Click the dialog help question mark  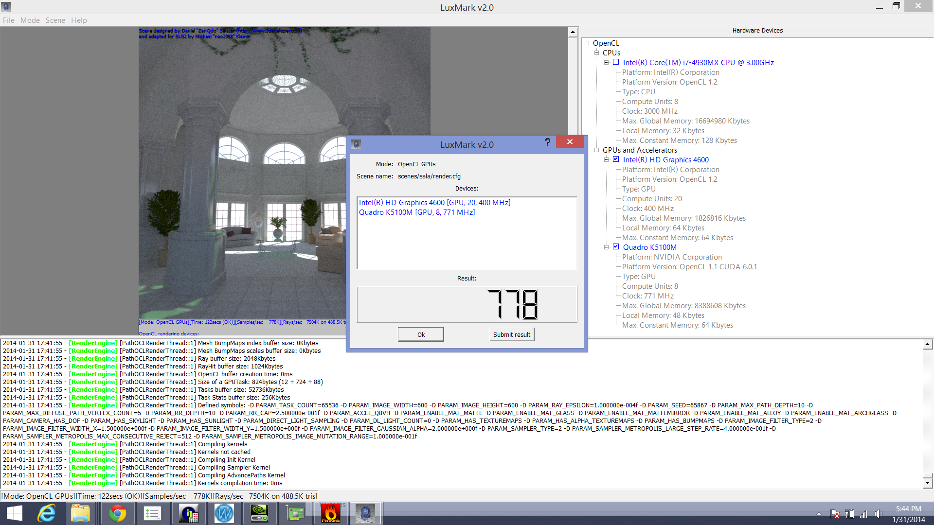point(548,142)
